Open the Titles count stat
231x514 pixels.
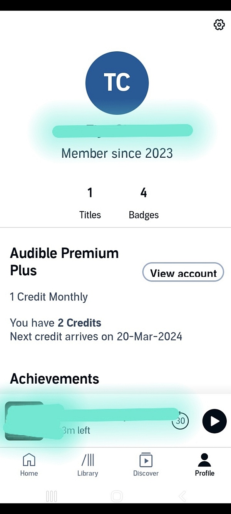click(x=90, y=203)
